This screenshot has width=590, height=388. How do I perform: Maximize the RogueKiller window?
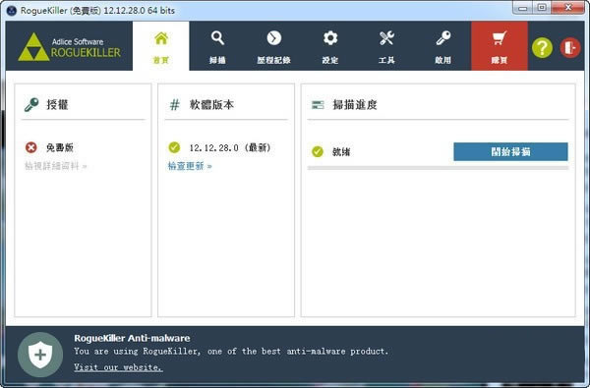pyautogui.click(x=542, y=8)
